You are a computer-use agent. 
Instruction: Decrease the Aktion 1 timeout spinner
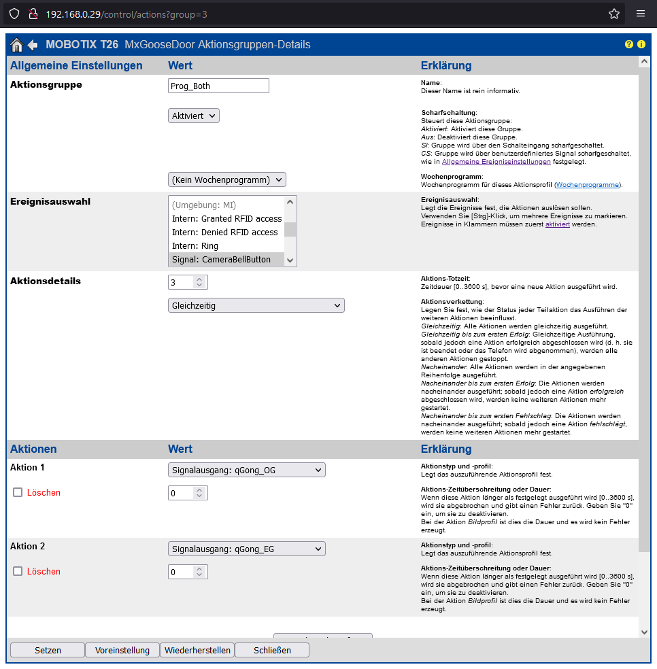tap(199, 496)
